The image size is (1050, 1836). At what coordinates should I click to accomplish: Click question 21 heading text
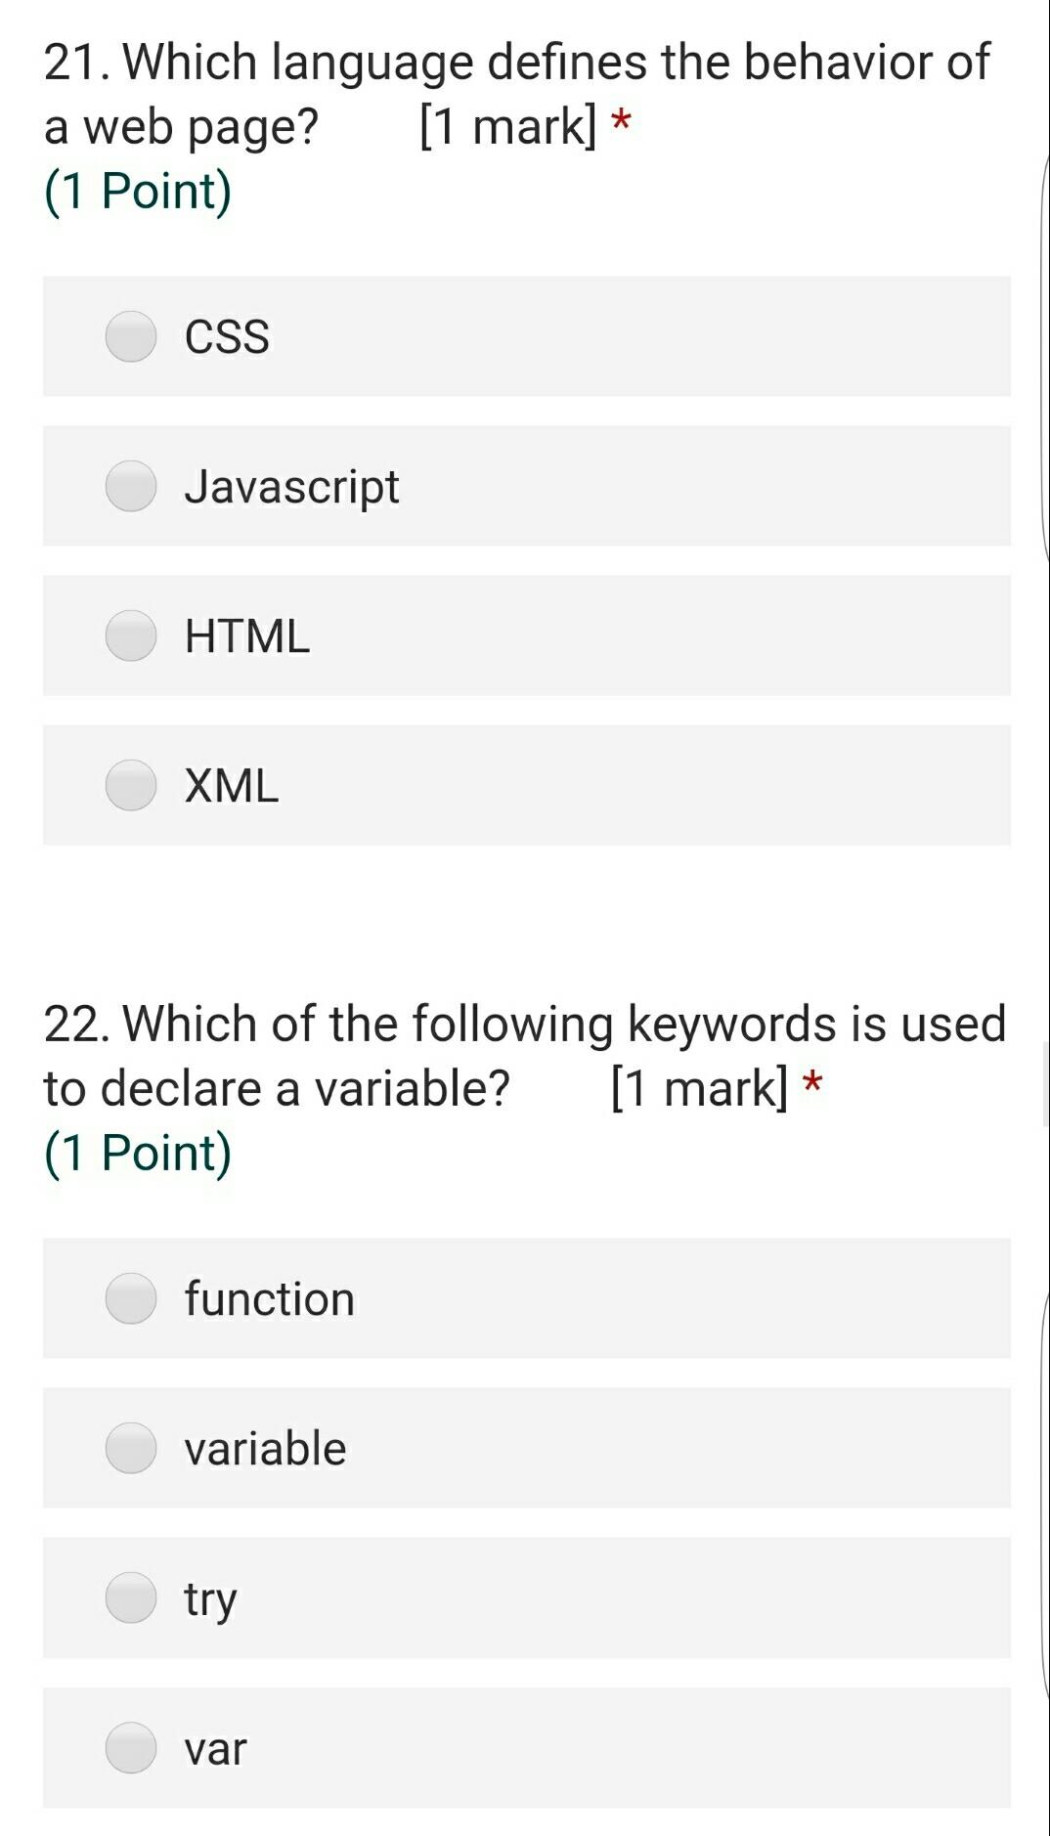pos(516,94)
